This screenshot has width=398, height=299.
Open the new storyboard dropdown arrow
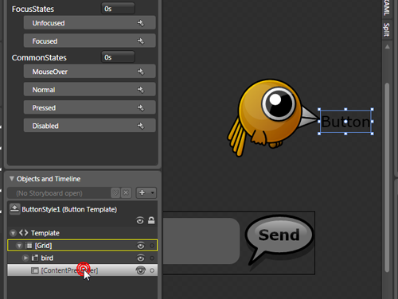153,192
